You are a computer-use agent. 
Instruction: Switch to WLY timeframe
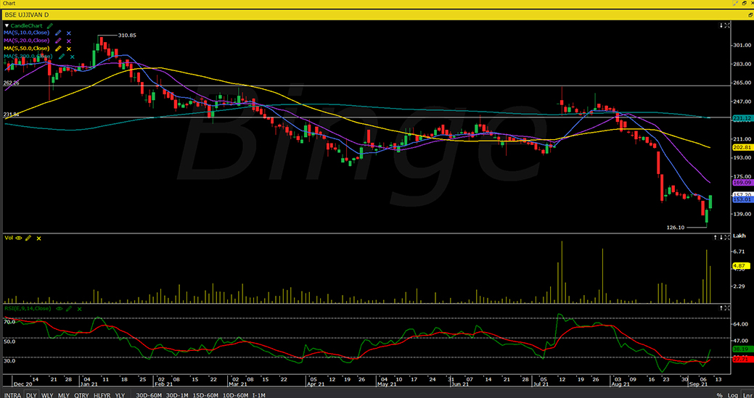[x=47, y=394]
